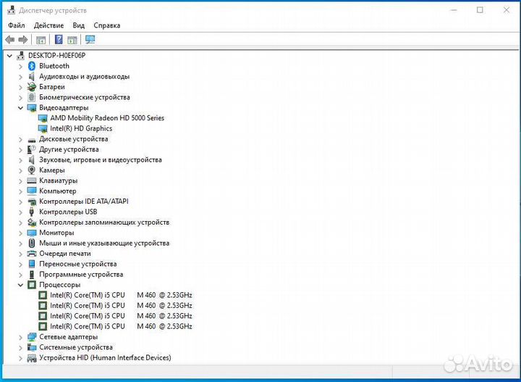The width and height of the screenshot is (521, 382).
Task: Minimize the Диспетчер устройств window
Action: point(454,10)
